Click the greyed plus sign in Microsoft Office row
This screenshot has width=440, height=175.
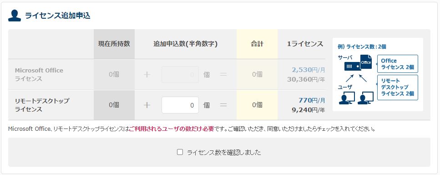click(147, 74)
